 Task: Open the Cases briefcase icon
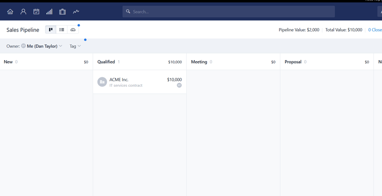click(x=63, y=11)
